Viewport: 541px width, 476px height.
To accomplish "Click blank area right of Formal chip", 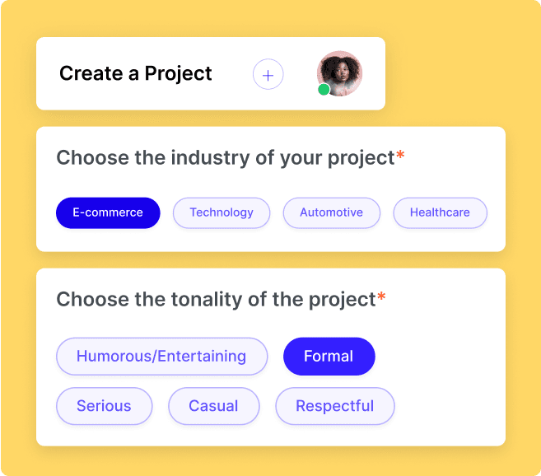I will [438, 357].
